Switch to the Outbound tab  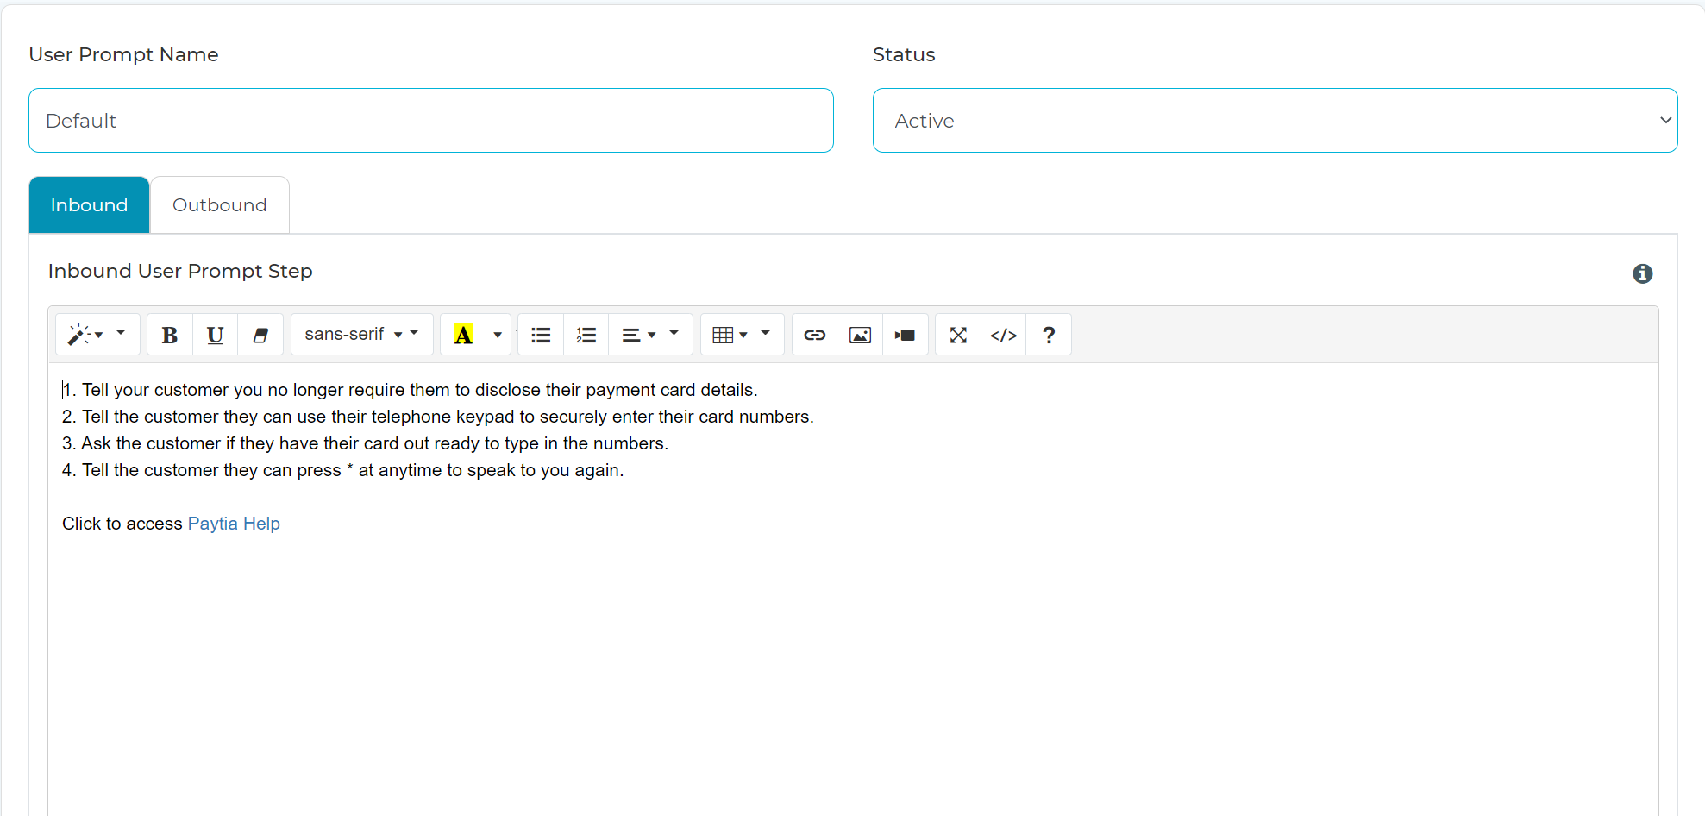[x=219, y=204]
